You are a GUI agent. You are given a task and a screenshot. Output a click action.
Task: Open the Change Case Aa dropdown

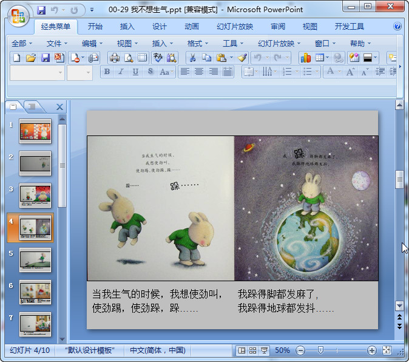(x=167, y=72)
